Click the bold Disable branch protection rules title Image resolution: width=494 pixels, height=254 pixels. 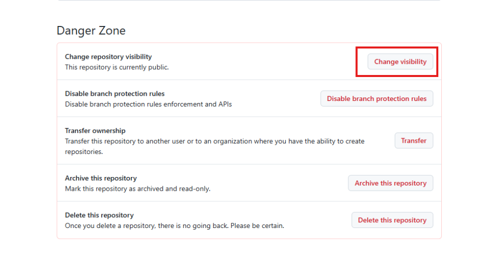115,94
